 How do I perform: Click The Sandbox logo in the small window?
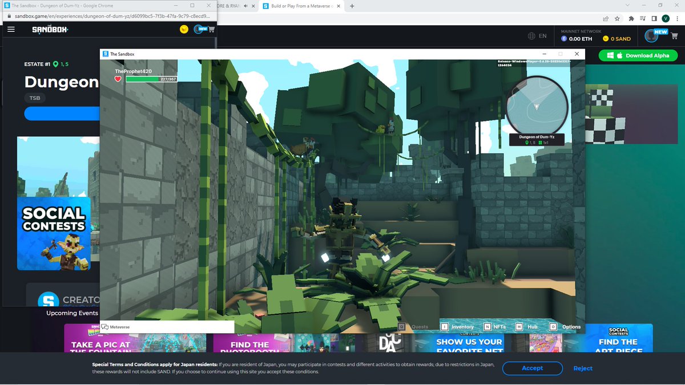[x=51, y=29]
